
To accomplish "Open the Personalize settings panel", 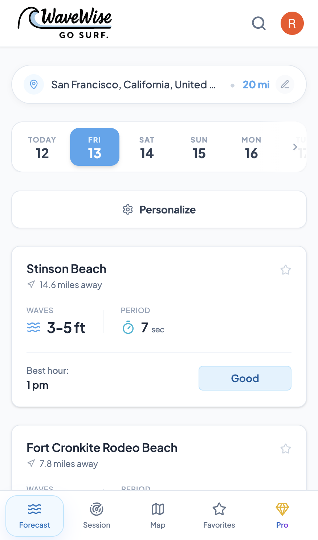I will [159, 209].
